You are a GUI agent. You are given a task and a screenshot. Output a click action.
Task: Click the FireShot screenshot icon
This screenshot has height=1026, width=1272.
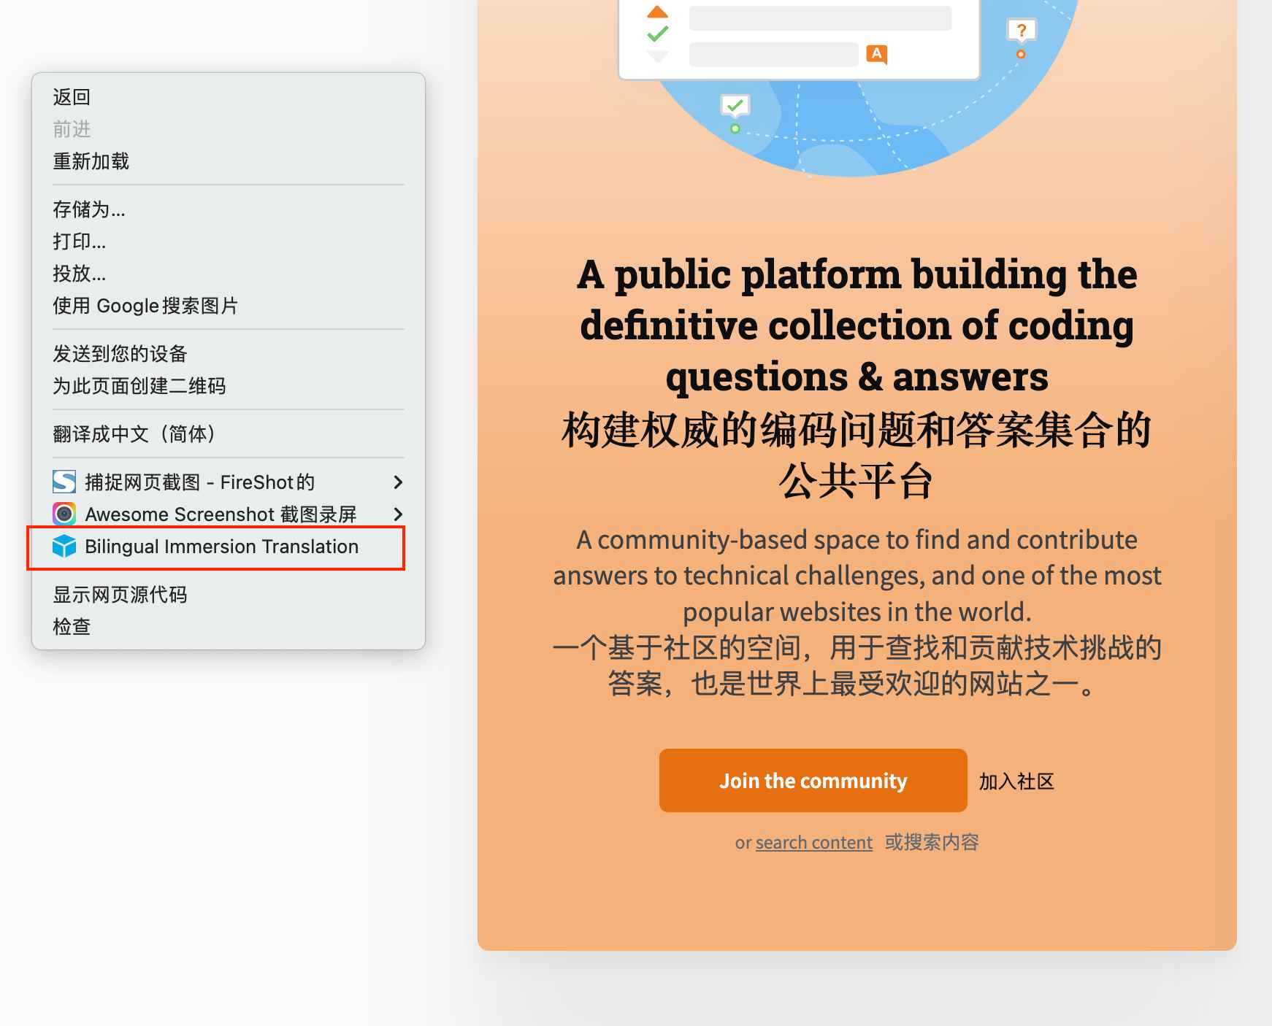tap(64, 482)
